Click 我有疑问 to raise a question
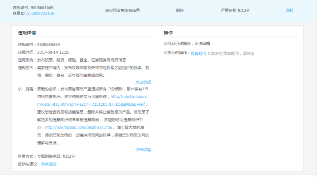The width and height of the screenshot is (318, 178). coord(198,53)
